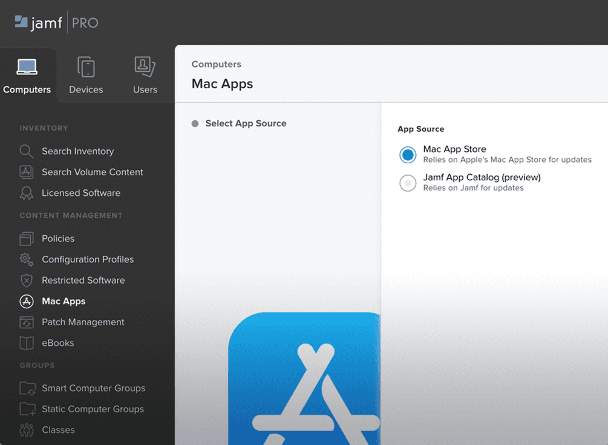Click 'Relies on Apple's Mac App Store' text
608x445 pixels.
point(507,160)
